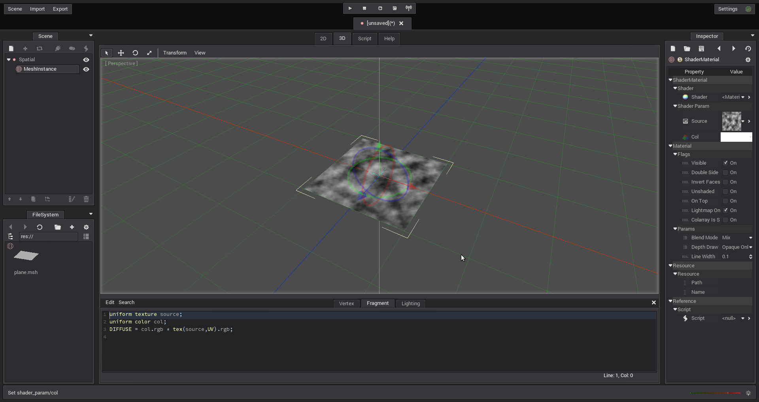Click the groups icon in Scene panel
Viewport: 759px width, 402px height.
(72, 49)
